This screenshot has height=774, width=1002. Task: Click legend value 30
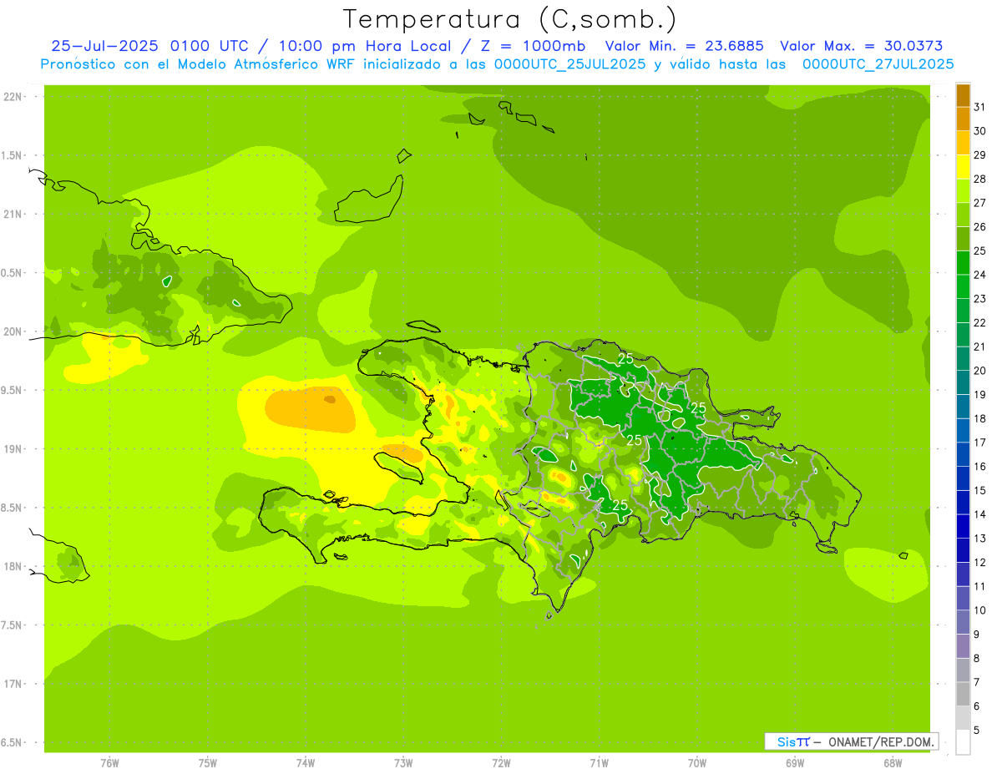980,131
